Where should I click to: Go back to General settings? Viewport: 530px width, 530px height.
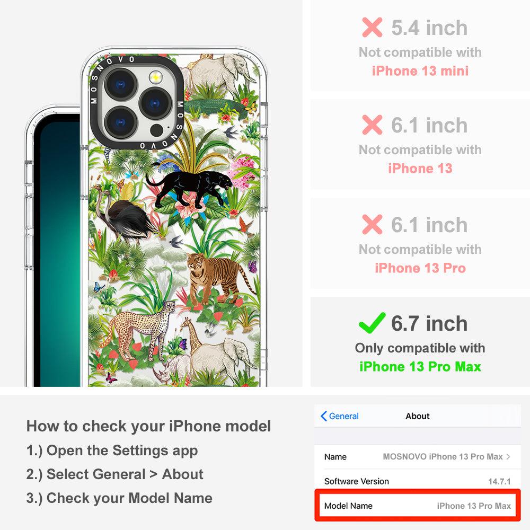coord(340,416)
